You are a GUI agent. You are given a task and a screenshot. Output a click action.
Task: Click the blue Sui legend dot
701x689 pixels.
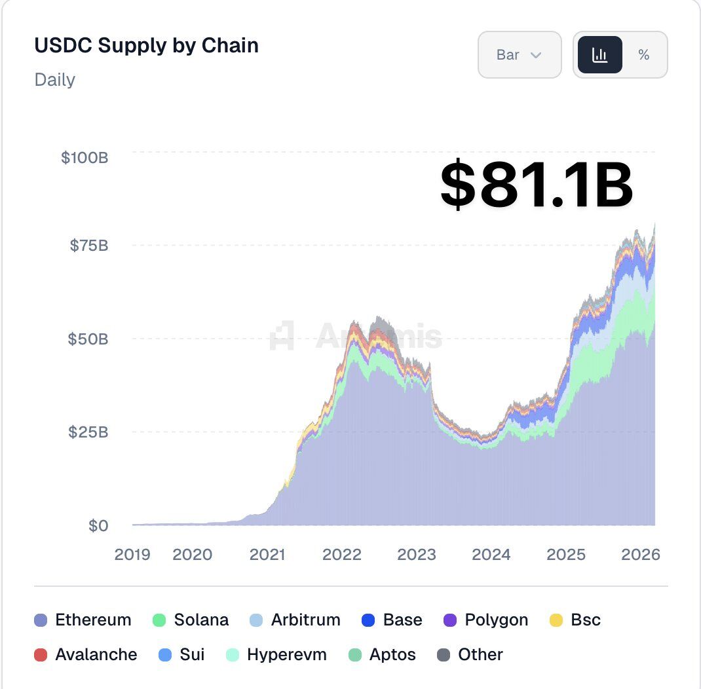tap(166, 654)
